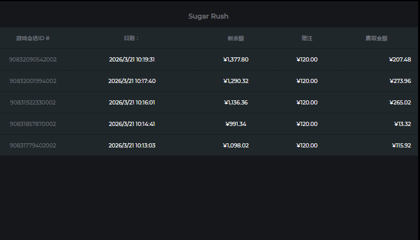
Task: Click the 游戏会话ID # column header
Action: coord(33,38)
